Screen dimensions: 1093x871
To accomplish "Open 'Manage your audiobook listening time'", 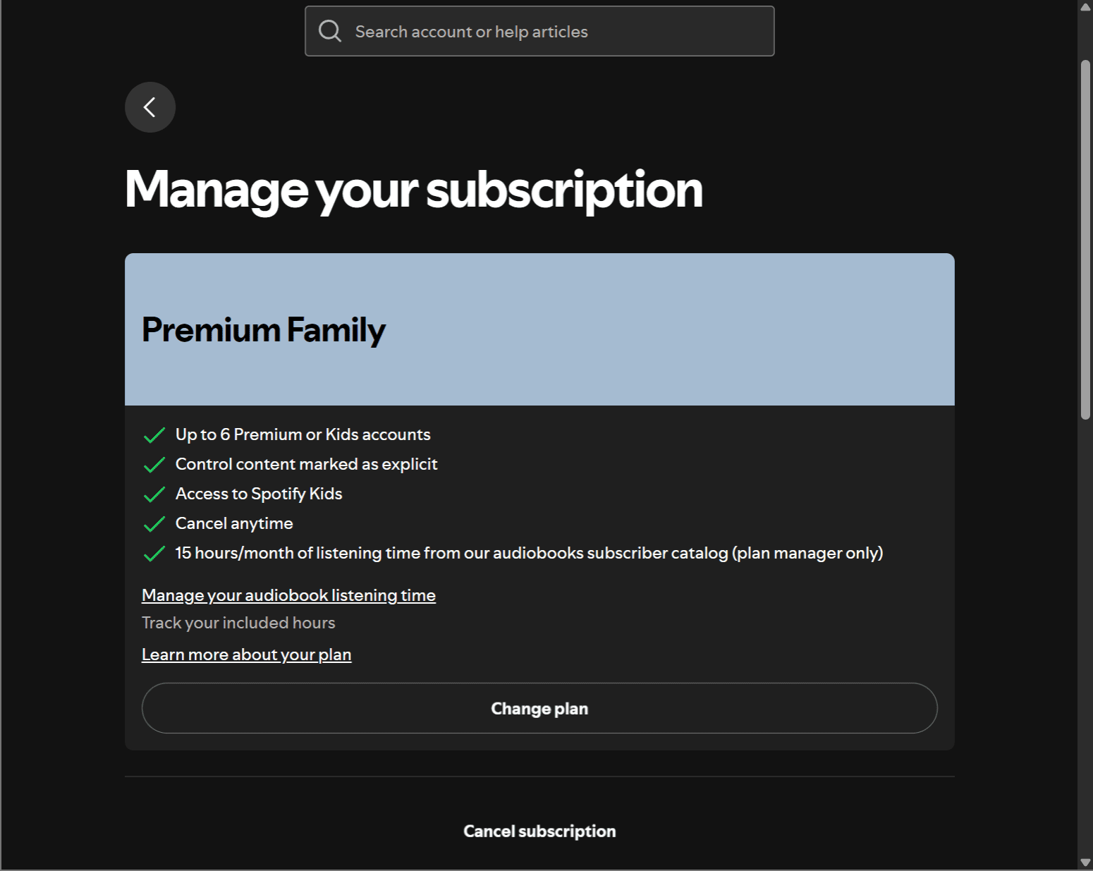I will pos(288,595).
